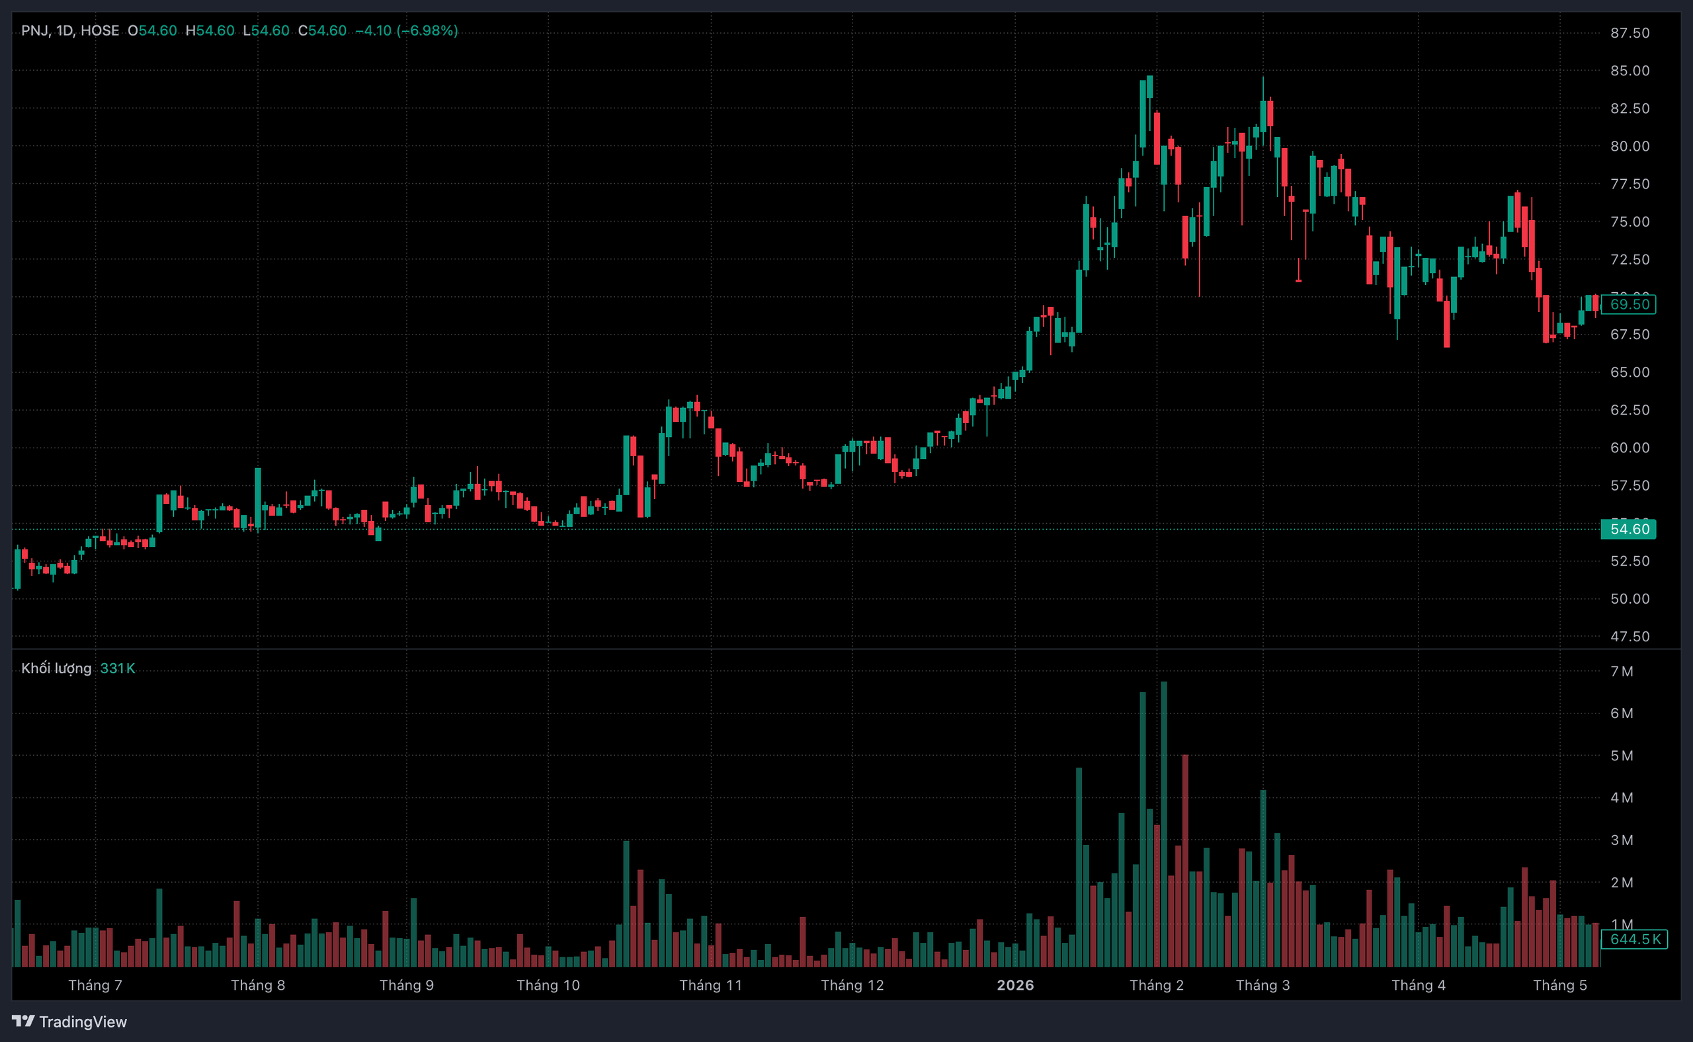The image size is (1693, 1042).
Task: Click the 87.50 price axis label
Action: point(1630,33)
